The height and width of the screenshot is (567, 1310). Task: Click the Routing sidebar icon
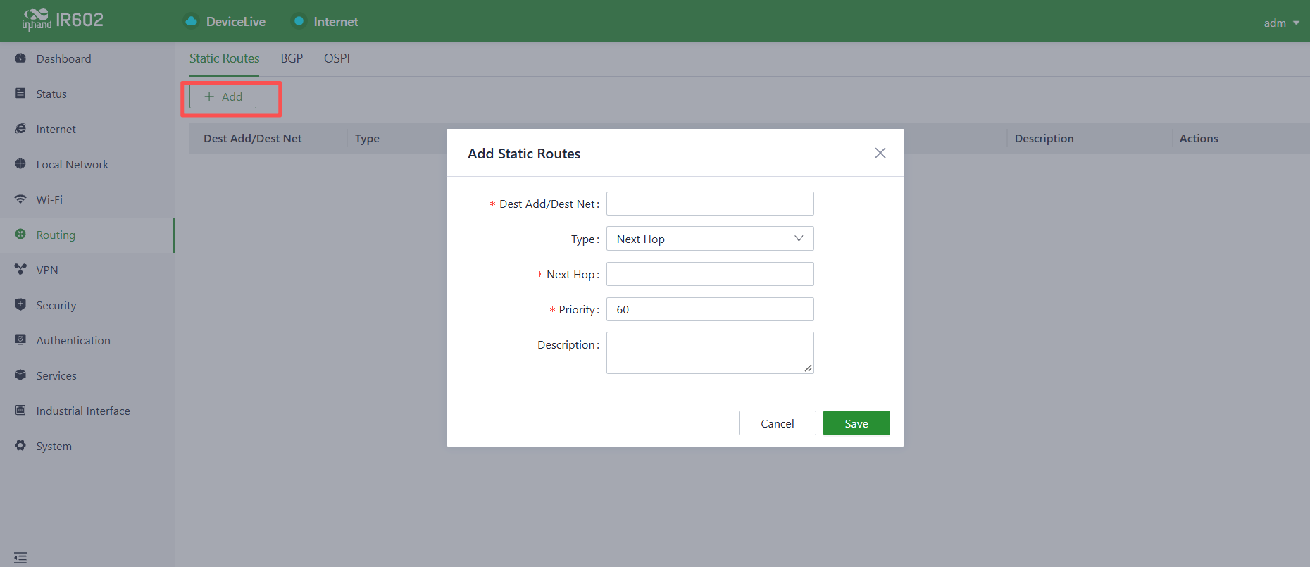[x=20, y=235]
